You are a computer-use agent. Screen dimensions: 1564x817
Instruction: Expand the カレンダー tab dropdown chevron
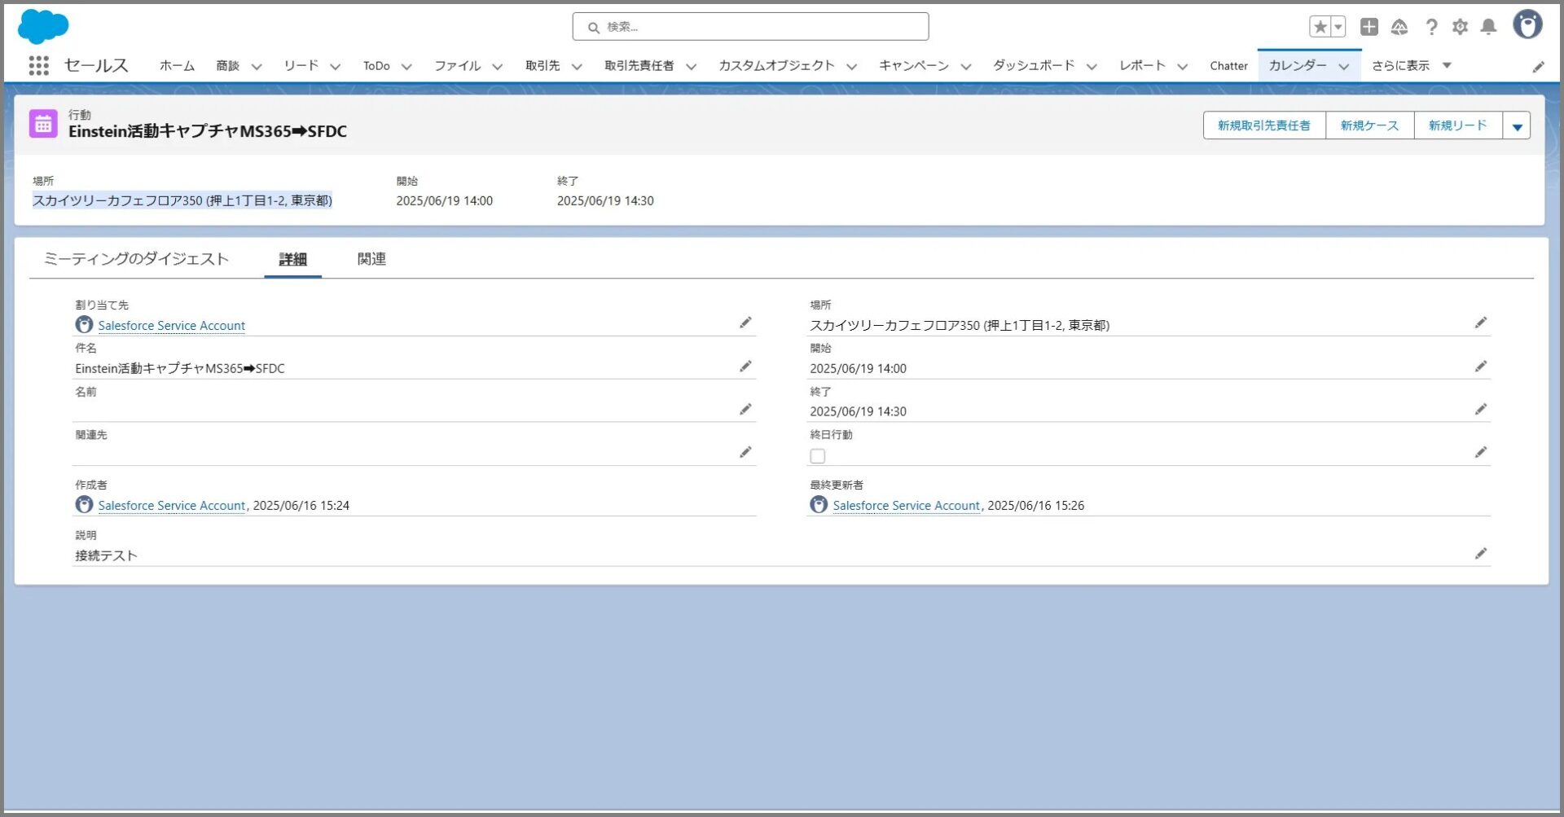click(x=1344, y=67)
